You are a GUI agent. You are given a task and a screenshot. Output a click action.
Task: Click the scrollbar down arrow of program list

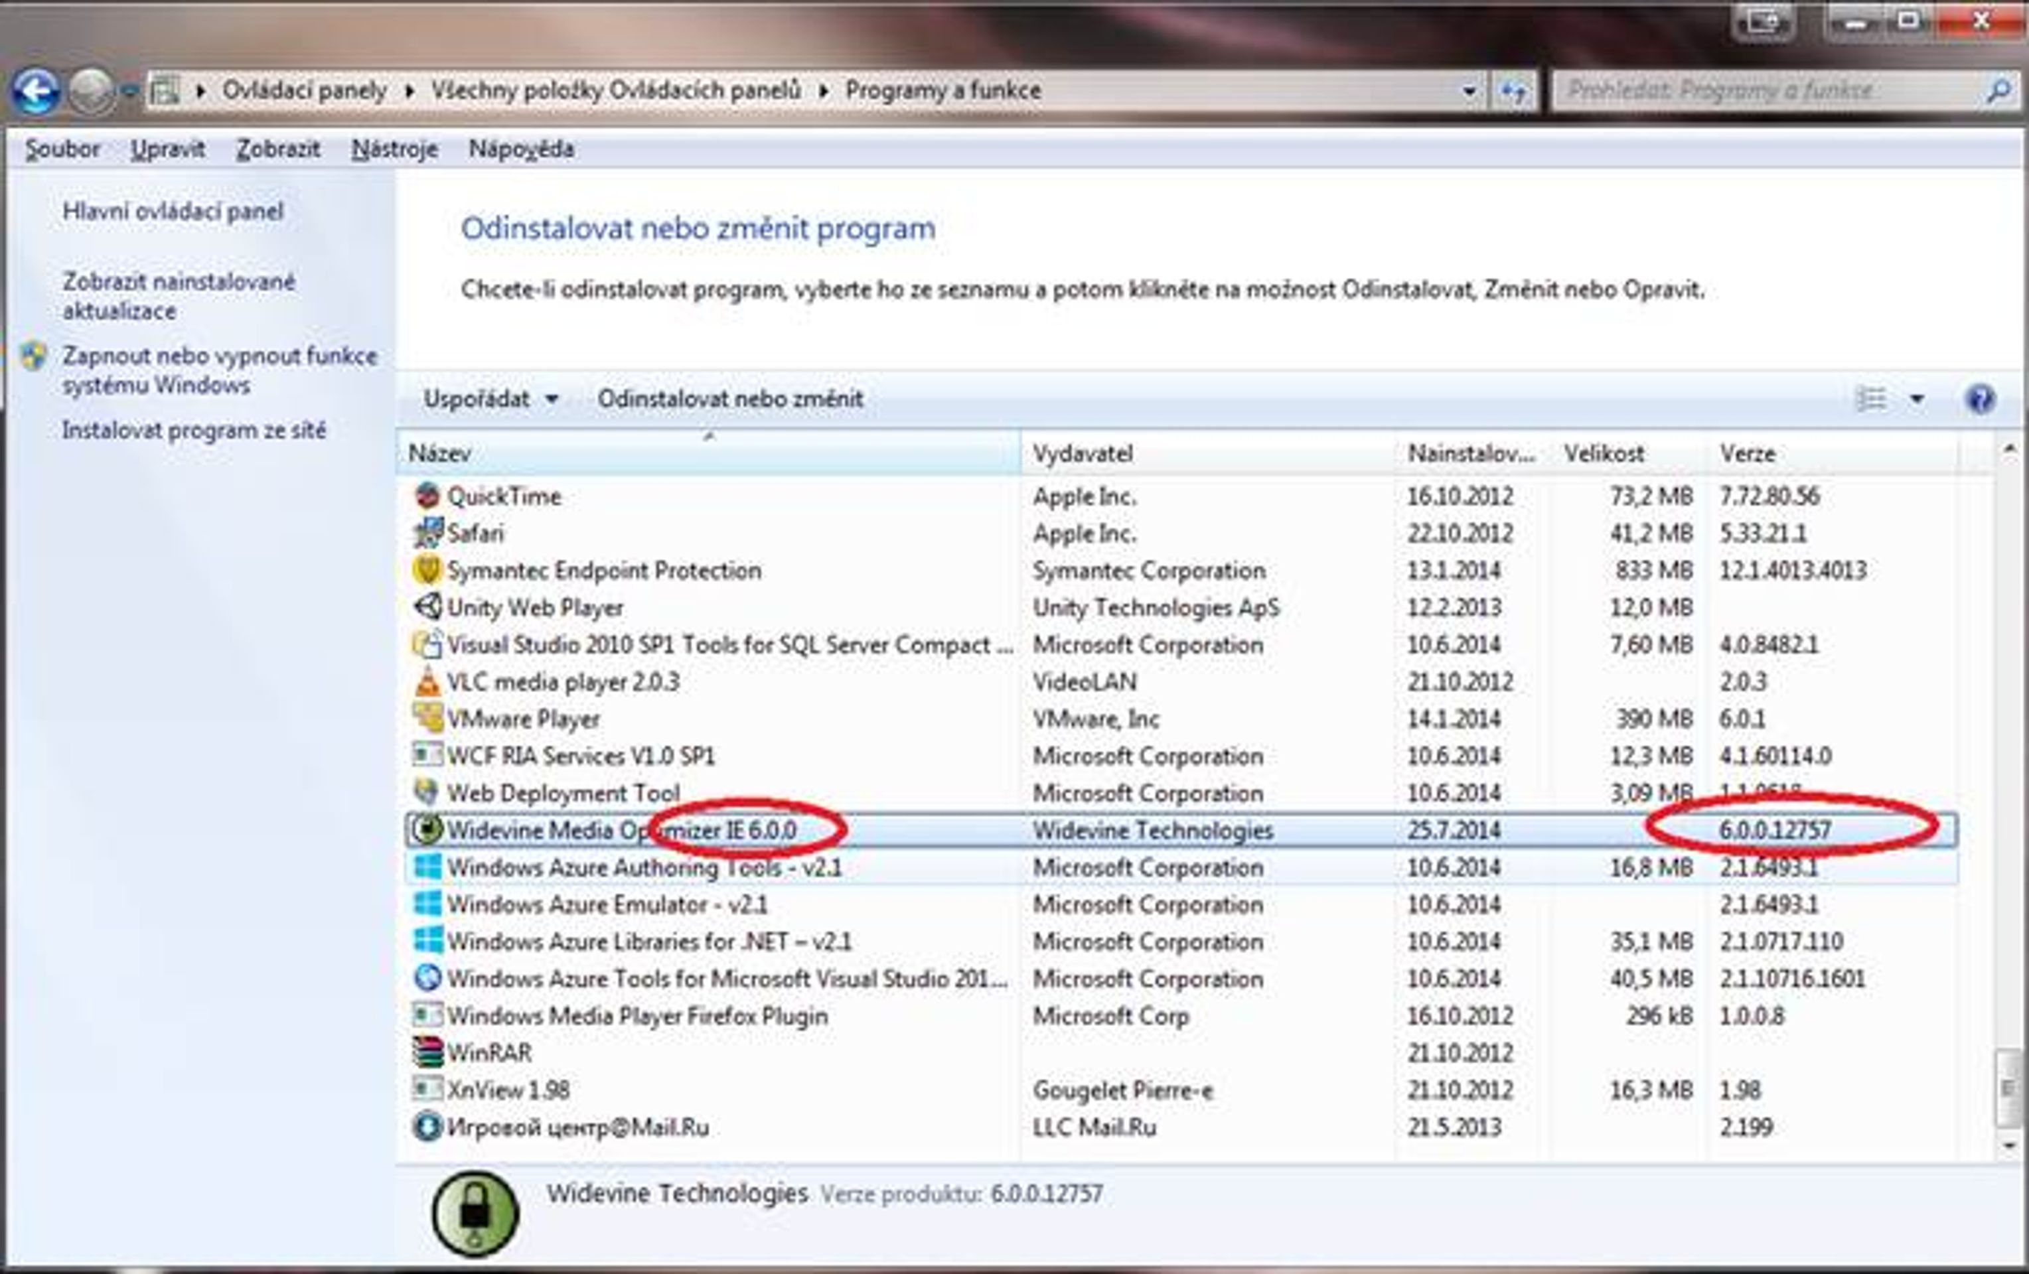2010,1145
